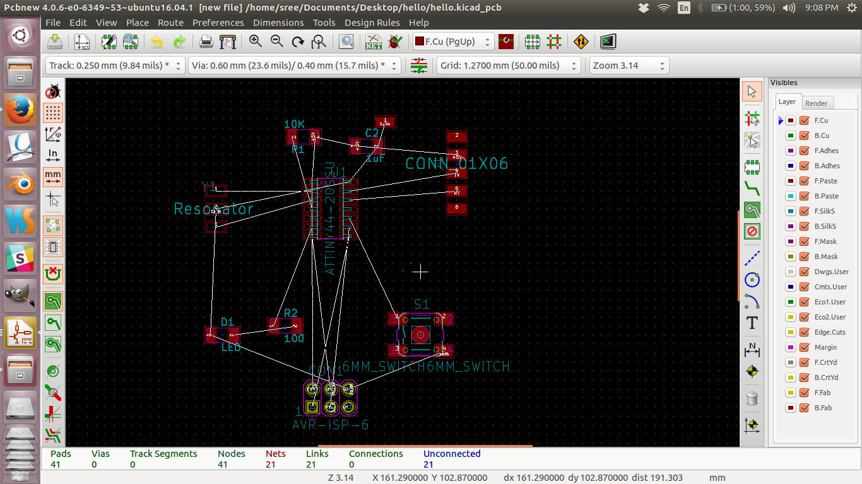Select the add footprint tool
Screen dimensions: 862x484
(752, 167)
